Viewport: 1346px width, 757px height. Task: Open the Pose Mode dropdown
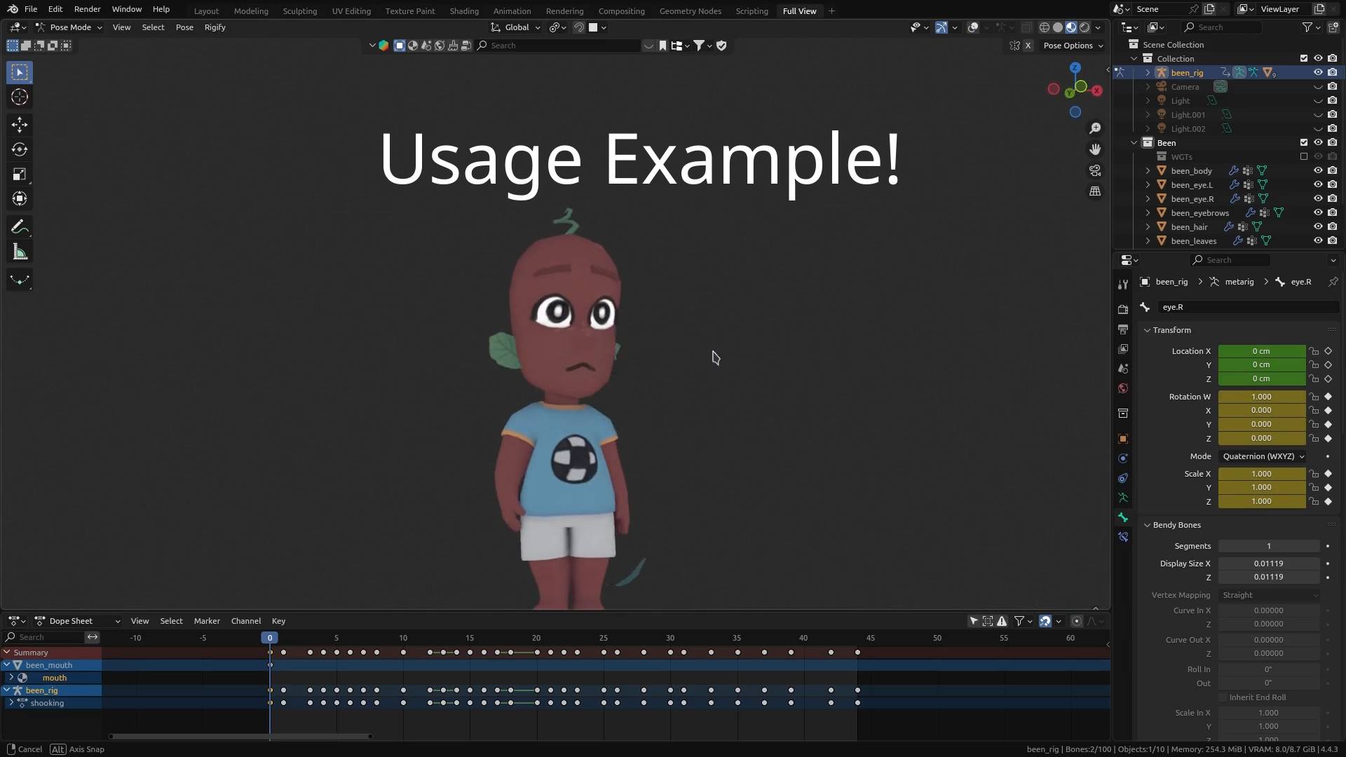point(69,27)
